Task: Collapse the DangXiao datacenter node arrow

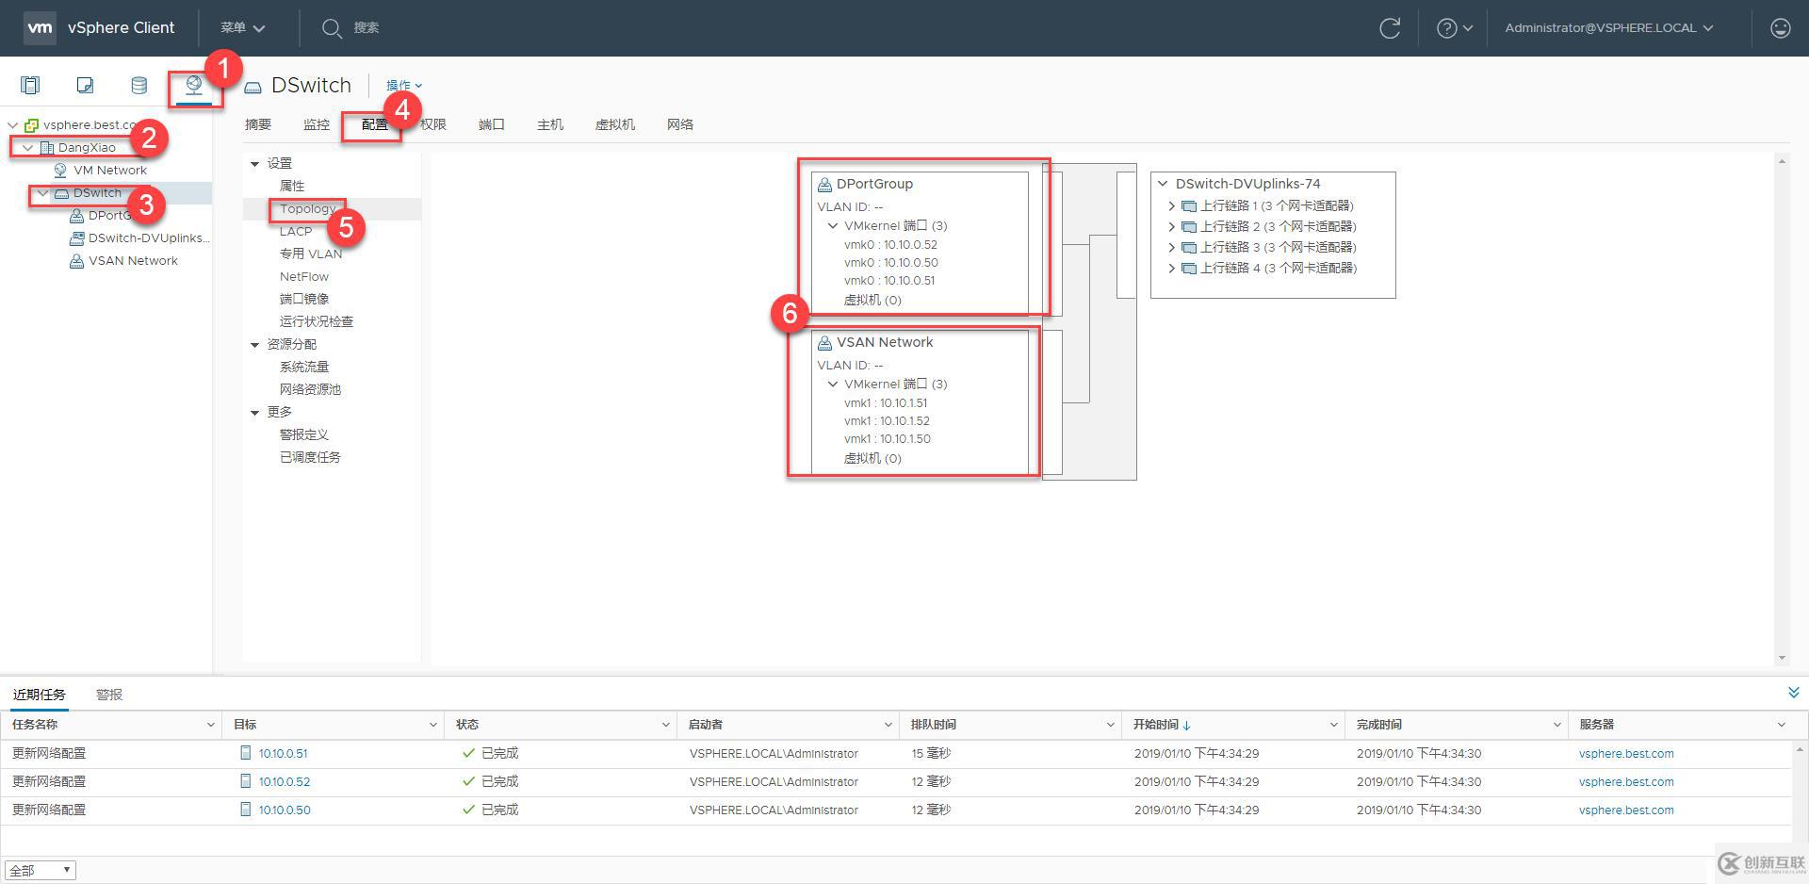Action: pyautogui.click(x=27, y=147)
